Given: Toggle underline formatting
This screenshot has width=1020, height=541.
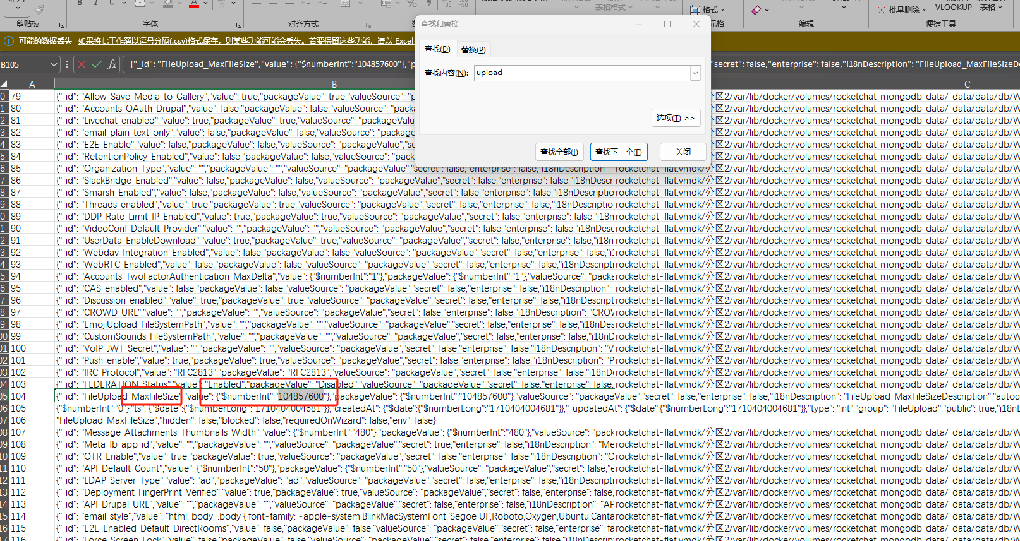Looking at the screenshot, I should click(112, 3).
